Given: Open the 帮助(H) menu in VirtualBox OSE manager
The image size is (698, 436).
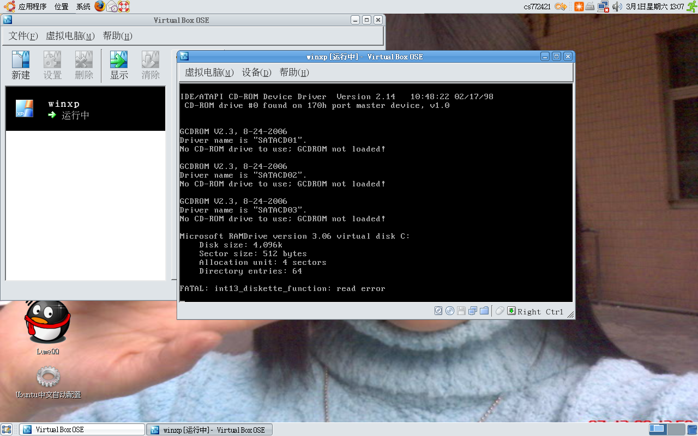Looking at the screenshot, I should tap(118, 36).
